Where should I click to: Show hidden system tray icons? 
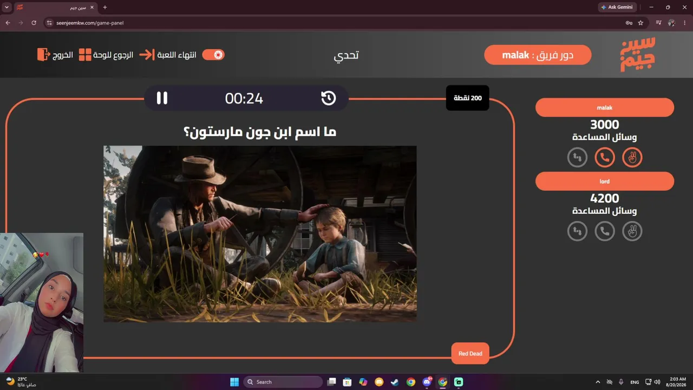tap(598, 382)
